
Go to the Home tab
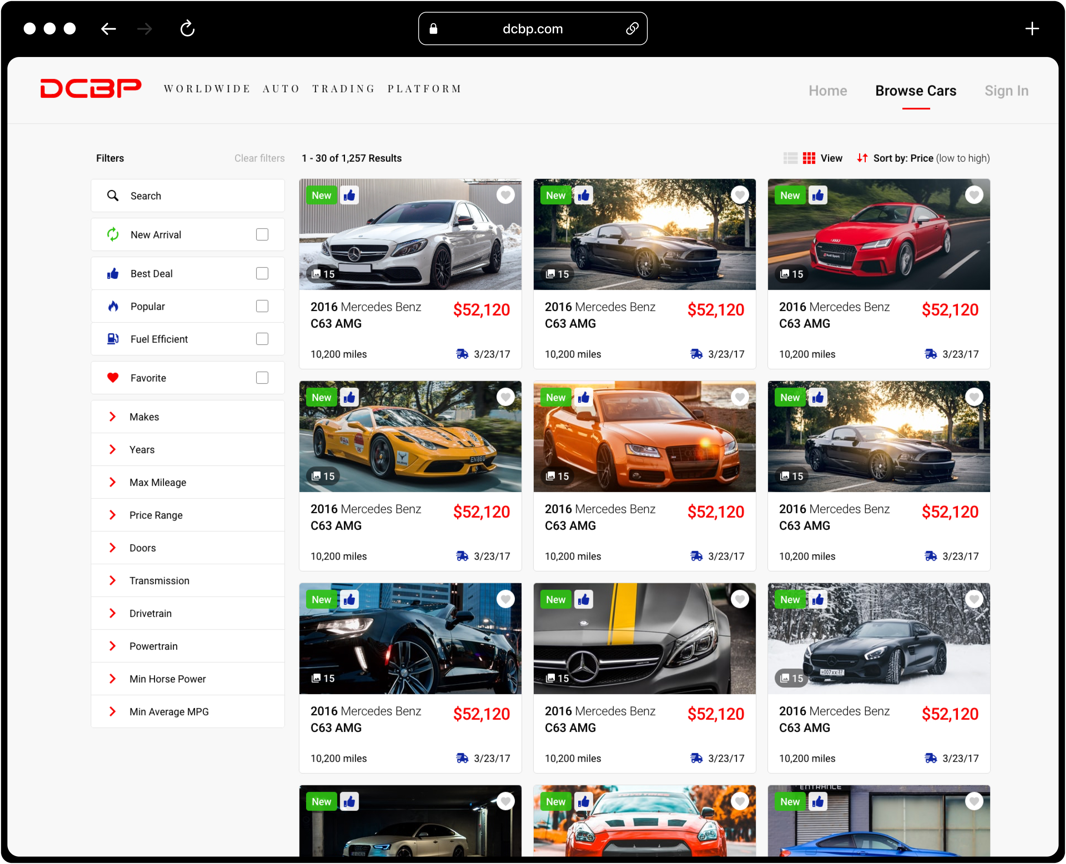(827, 91)
